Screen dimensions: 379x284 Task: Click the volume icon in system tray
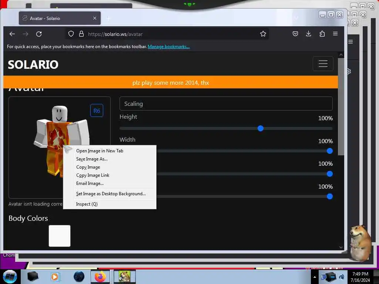click(x=342, y=277)
